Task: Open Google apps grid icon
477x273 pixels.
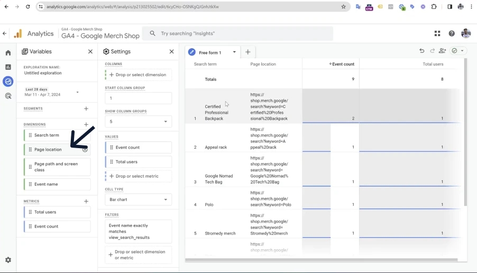Action: [437, 33]
